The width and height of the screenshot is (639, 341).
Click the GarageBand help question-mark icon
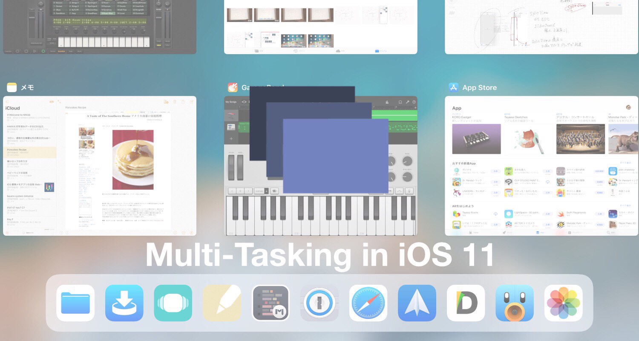(414, 102)
